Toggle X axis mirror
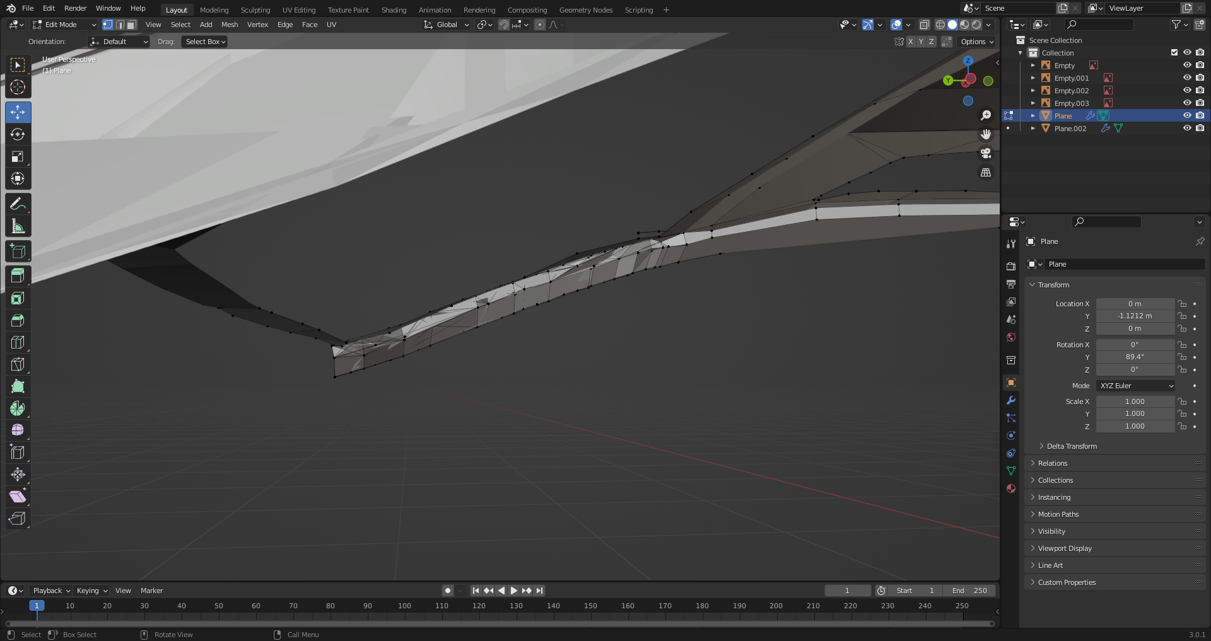 (910, 42)
